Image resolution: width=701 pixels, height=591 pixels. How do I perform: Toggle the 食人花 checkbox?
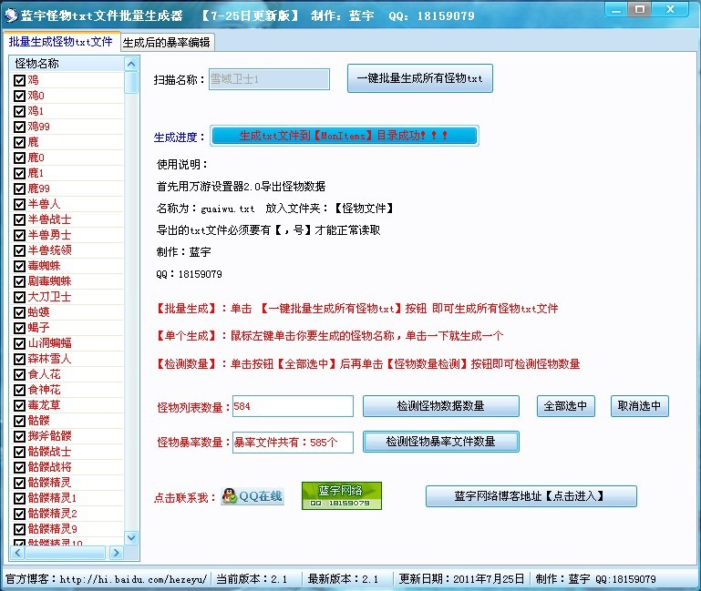pos(19,374)
